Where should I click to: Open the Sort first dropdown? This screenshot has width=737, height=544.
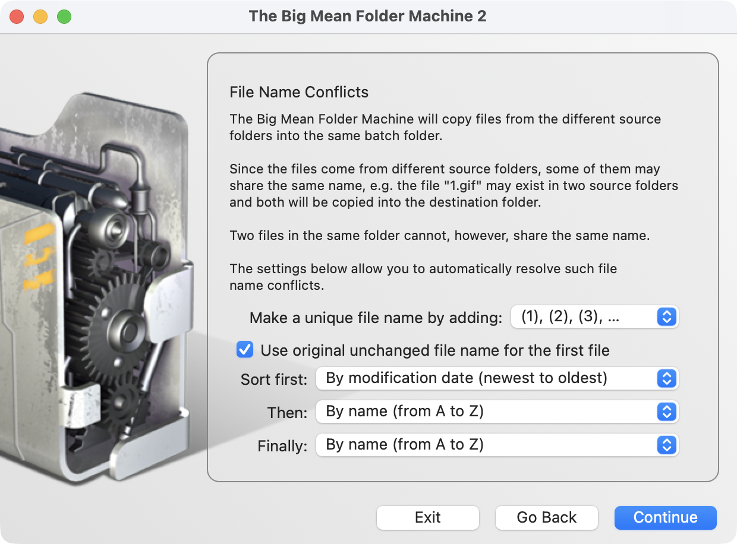click(x=497, y=378)
